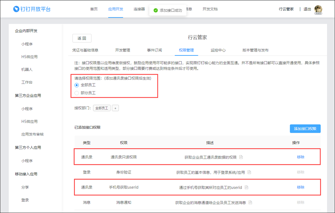Click the 全部员工 authorized department tag
Screen dimensions: 335x213
pos(102,108)
